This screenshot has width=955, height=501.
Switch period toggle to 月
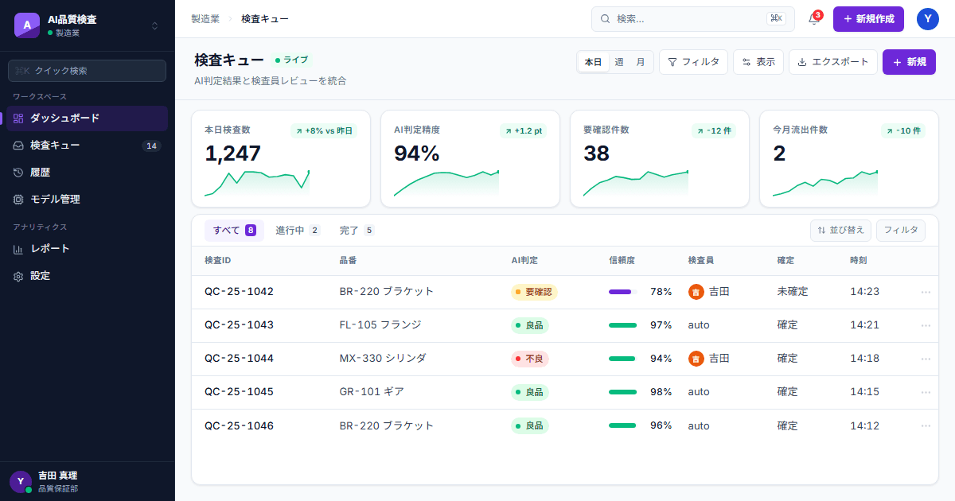coord(641,62)
